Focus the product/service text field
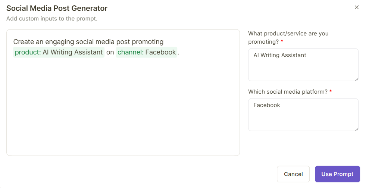 [303, 64]
